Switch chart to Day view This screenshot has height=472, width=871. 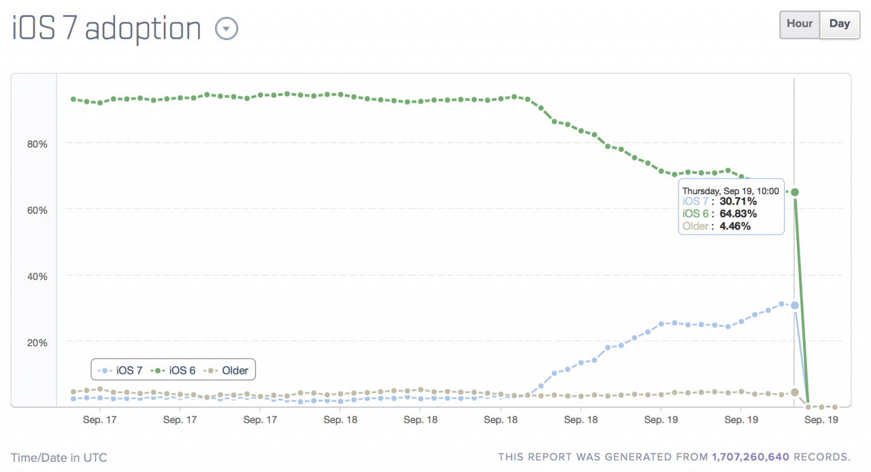tap(840, 24)
